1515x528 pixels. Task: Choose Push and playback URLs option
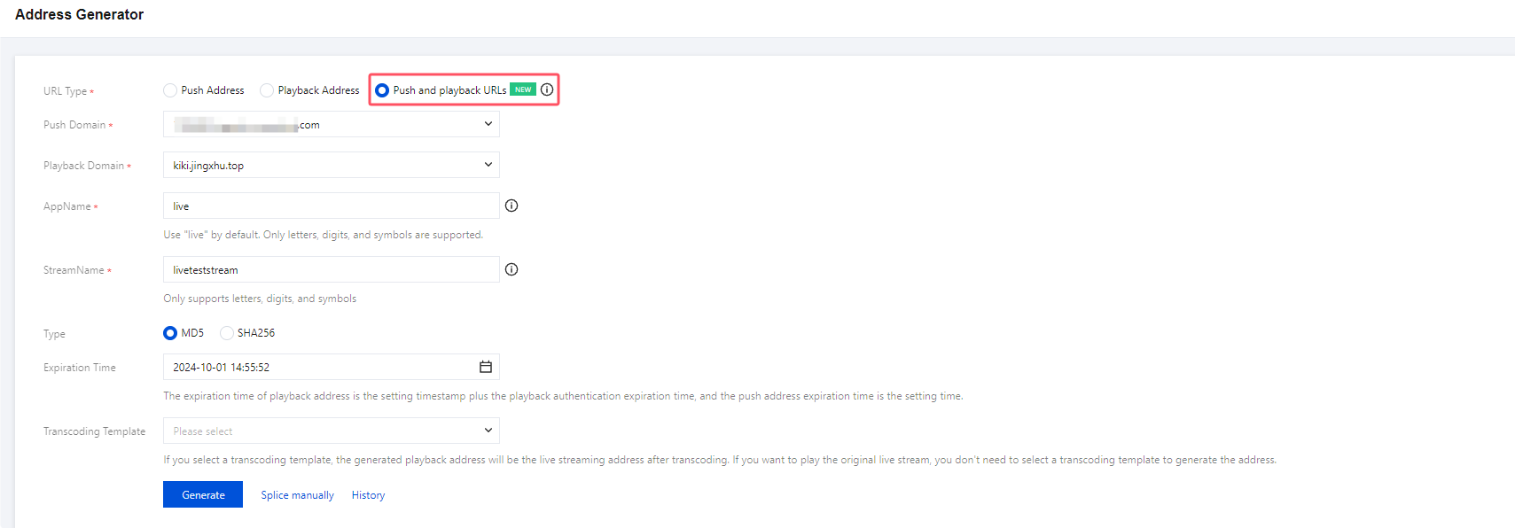click(x=382, y=90)
